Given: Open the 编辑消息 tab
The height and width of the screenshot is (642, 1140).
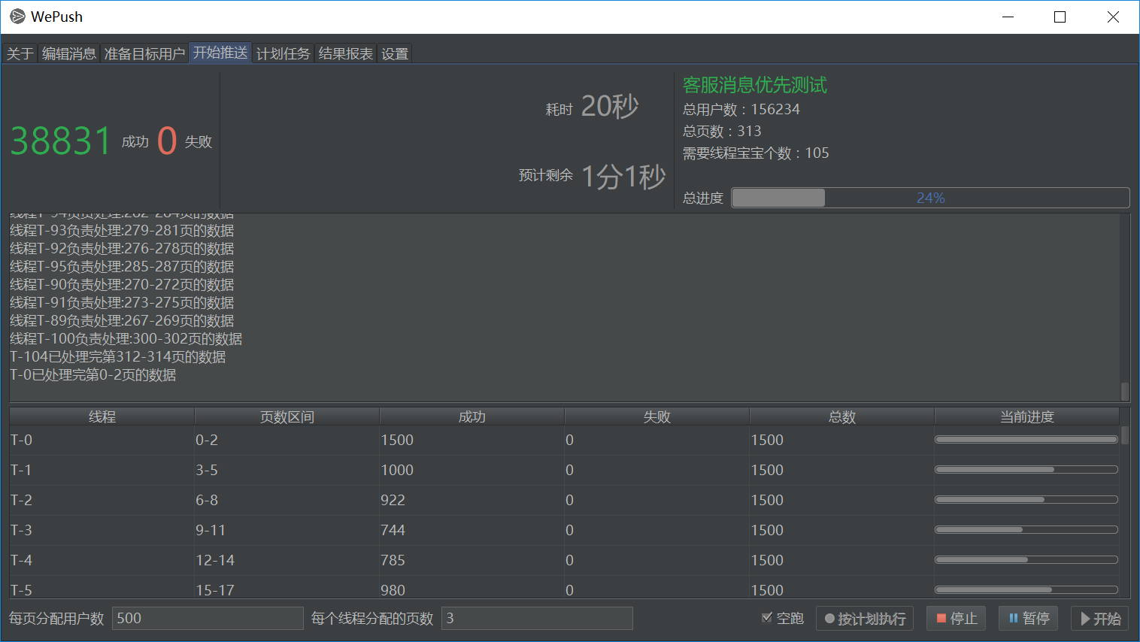Looking at the screenshot, I should click(x=68, y=53).
